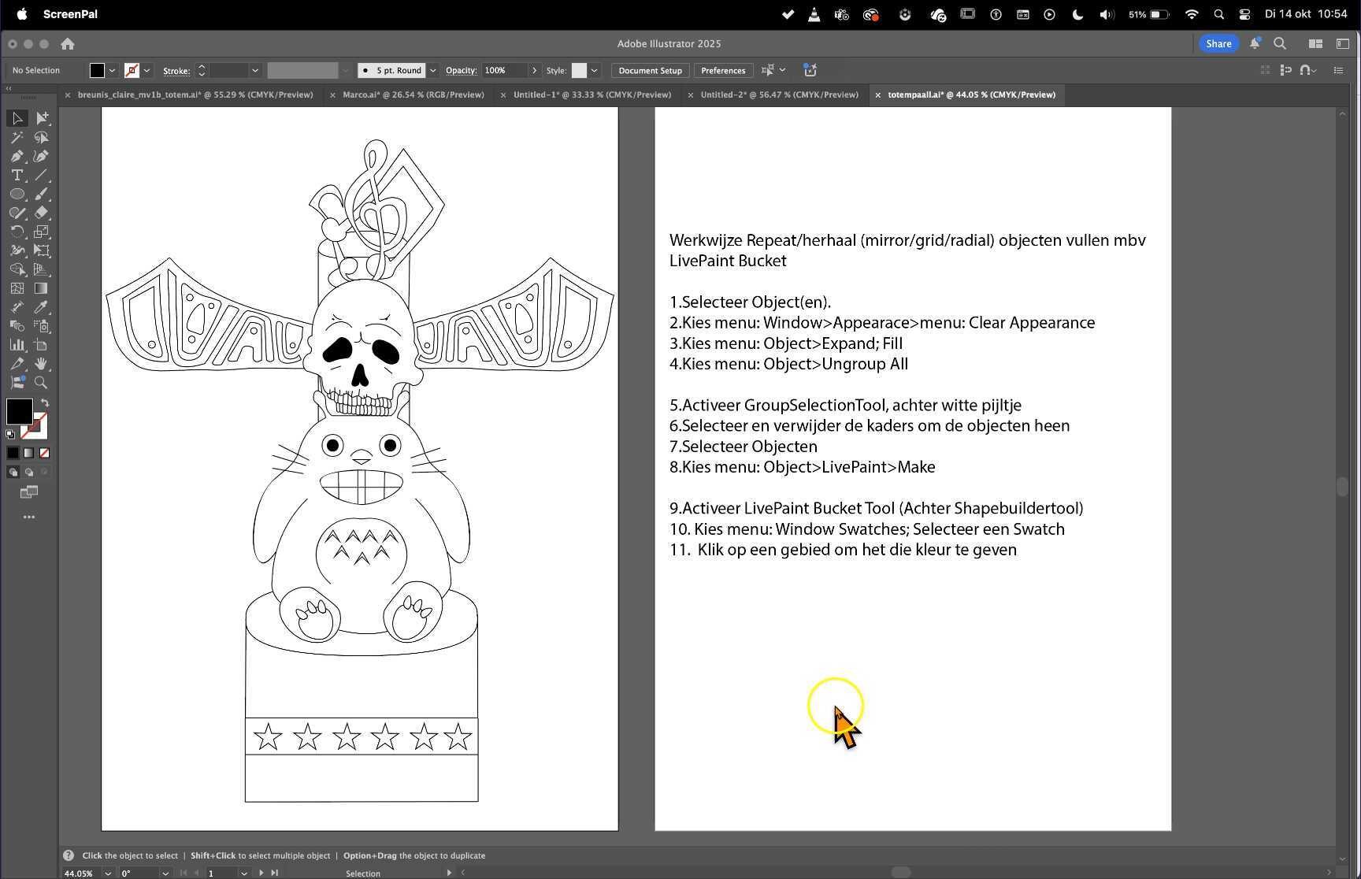Open the notifications bell

[1255, 43]
